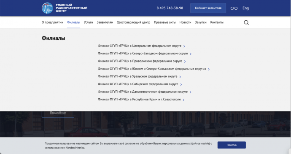Expand the О предприятии menu
The height and width of the screenshot is (154, 291).
tap(52, 22)
